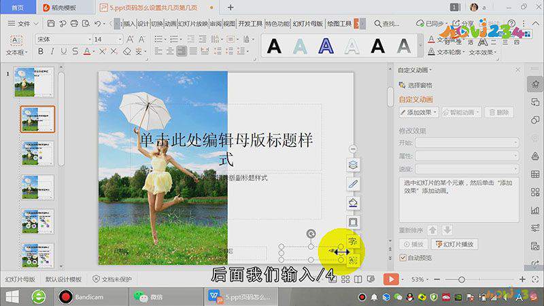The width and height of the screenshot is (544, 306).
Task: Apply Strikethrough formatting
Action: click(75, 52)
